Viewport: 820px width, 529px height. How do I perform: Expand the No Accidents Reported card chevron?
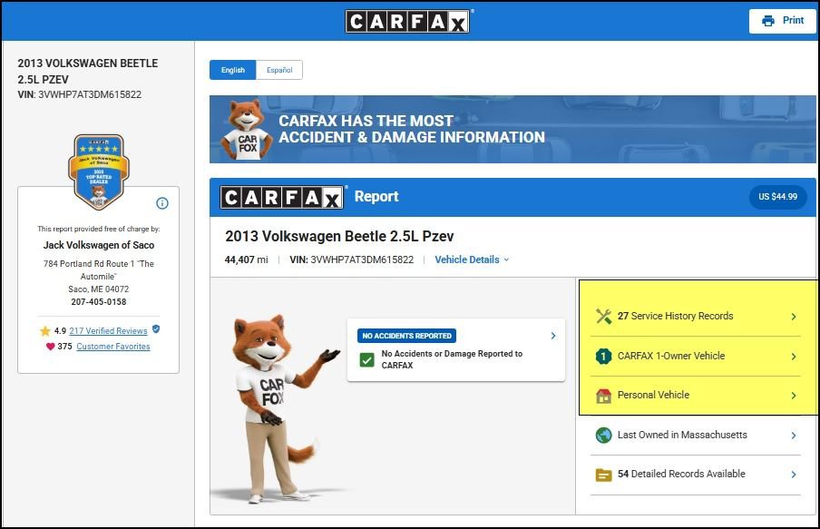click(x=553, y=336)
